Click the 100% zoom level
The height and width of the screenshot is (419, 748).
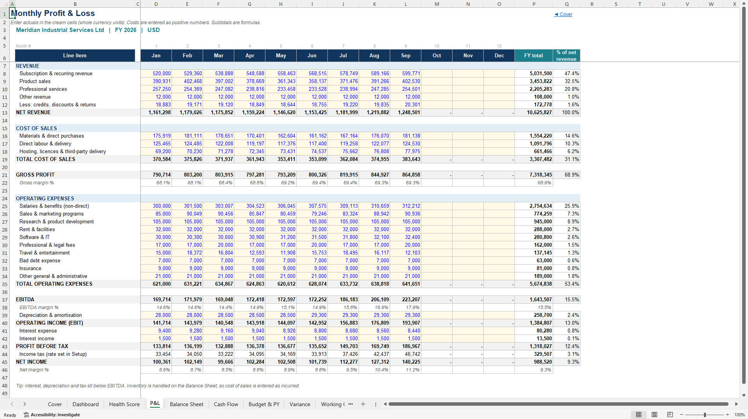[739, 415]
